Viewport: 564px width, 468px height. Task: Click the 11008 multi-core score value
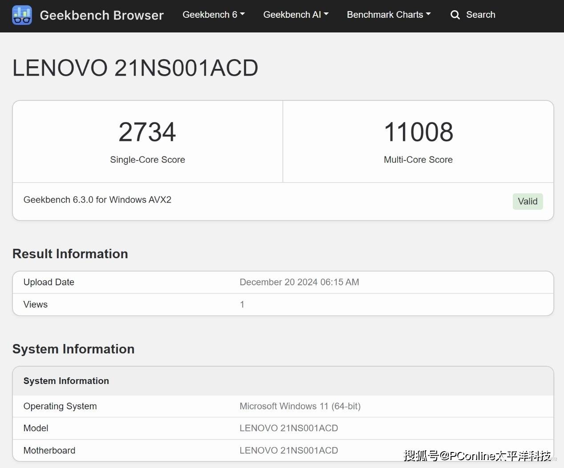pyautogui.click(x=418, y=132)
